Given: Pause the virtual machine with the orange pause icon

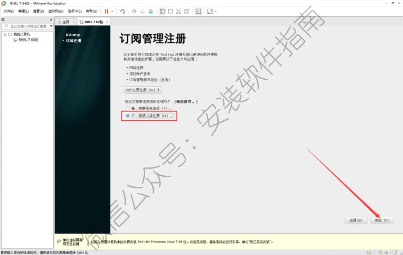Looking at the screenshot, I should coord(106,11).
